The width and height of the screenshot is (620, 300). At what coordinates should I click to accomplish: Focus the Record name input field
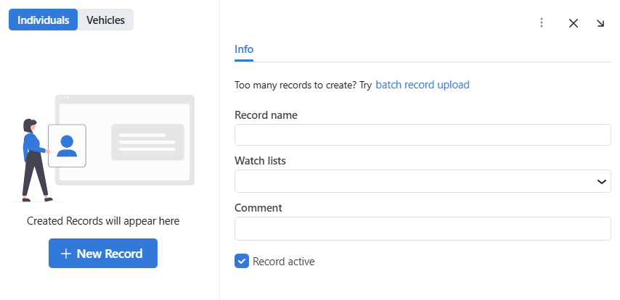(x=423, y=135)
